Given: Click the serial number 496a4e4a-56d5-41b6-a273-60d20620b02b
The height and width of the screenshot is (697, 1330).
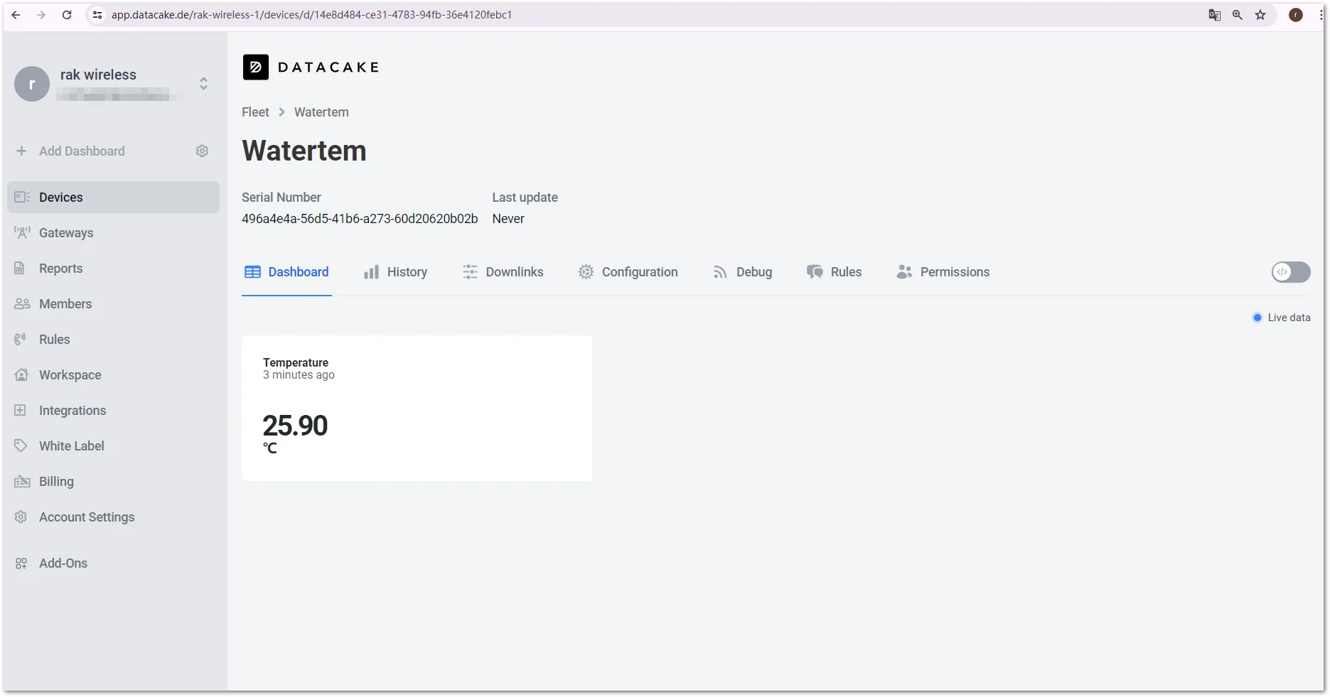Looking at the screenshot, I should pyautogui.click(x=360, y=219).
